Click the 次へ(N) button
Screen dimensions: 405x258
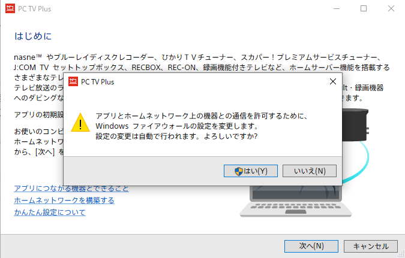click(311, 246)
